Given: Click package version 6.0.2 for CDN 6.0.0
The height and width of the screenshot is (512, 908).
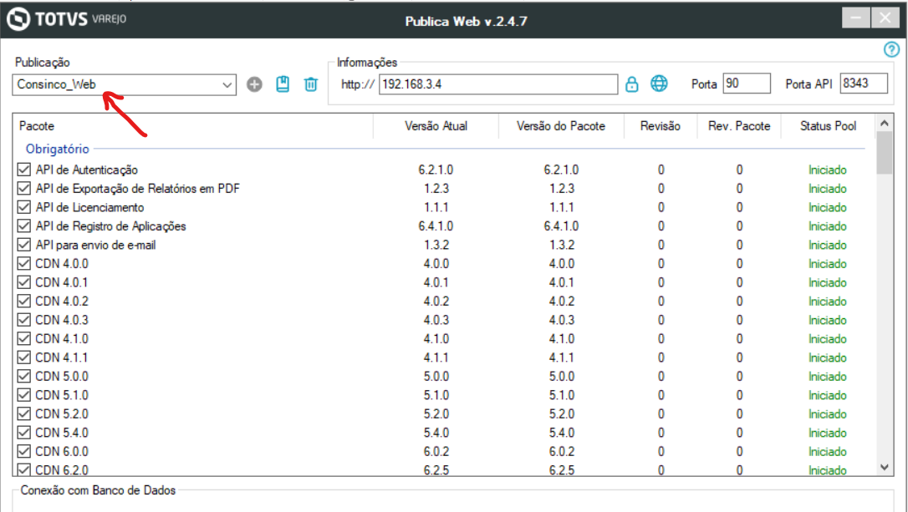Looking at the screenshot, I should click(x=562, y=452).
